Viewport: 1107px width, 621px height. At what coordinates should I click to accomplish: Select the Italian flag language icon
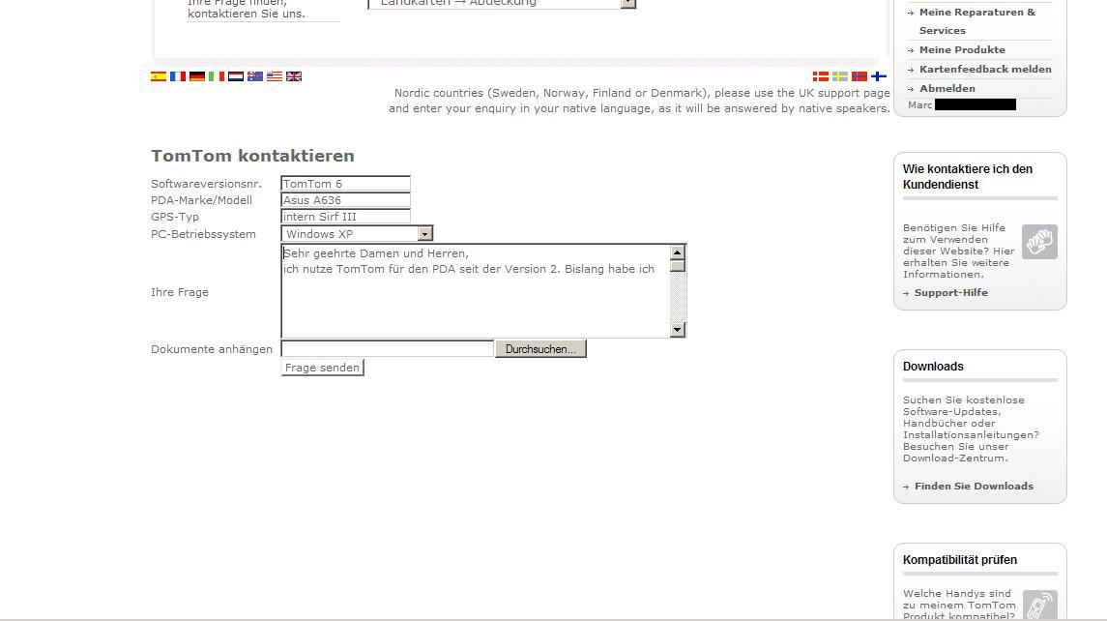[217, 76]
